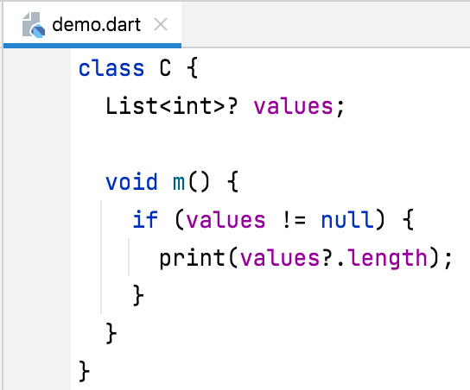
Task: Click the closing brace of method m
Action: tap(111, 332)
